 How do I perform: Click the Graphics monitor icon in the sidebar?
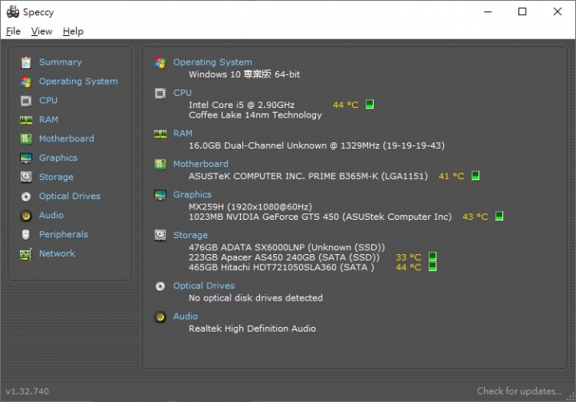[26, 158]
